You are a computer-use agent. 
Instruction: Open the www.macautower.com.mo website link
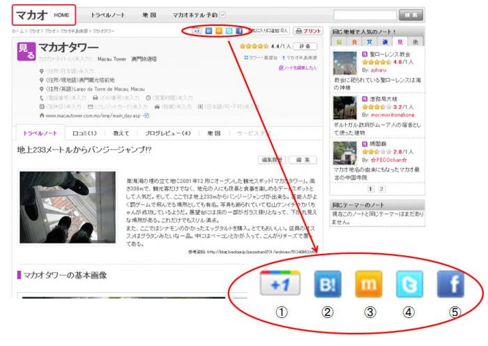click(93, 116)
